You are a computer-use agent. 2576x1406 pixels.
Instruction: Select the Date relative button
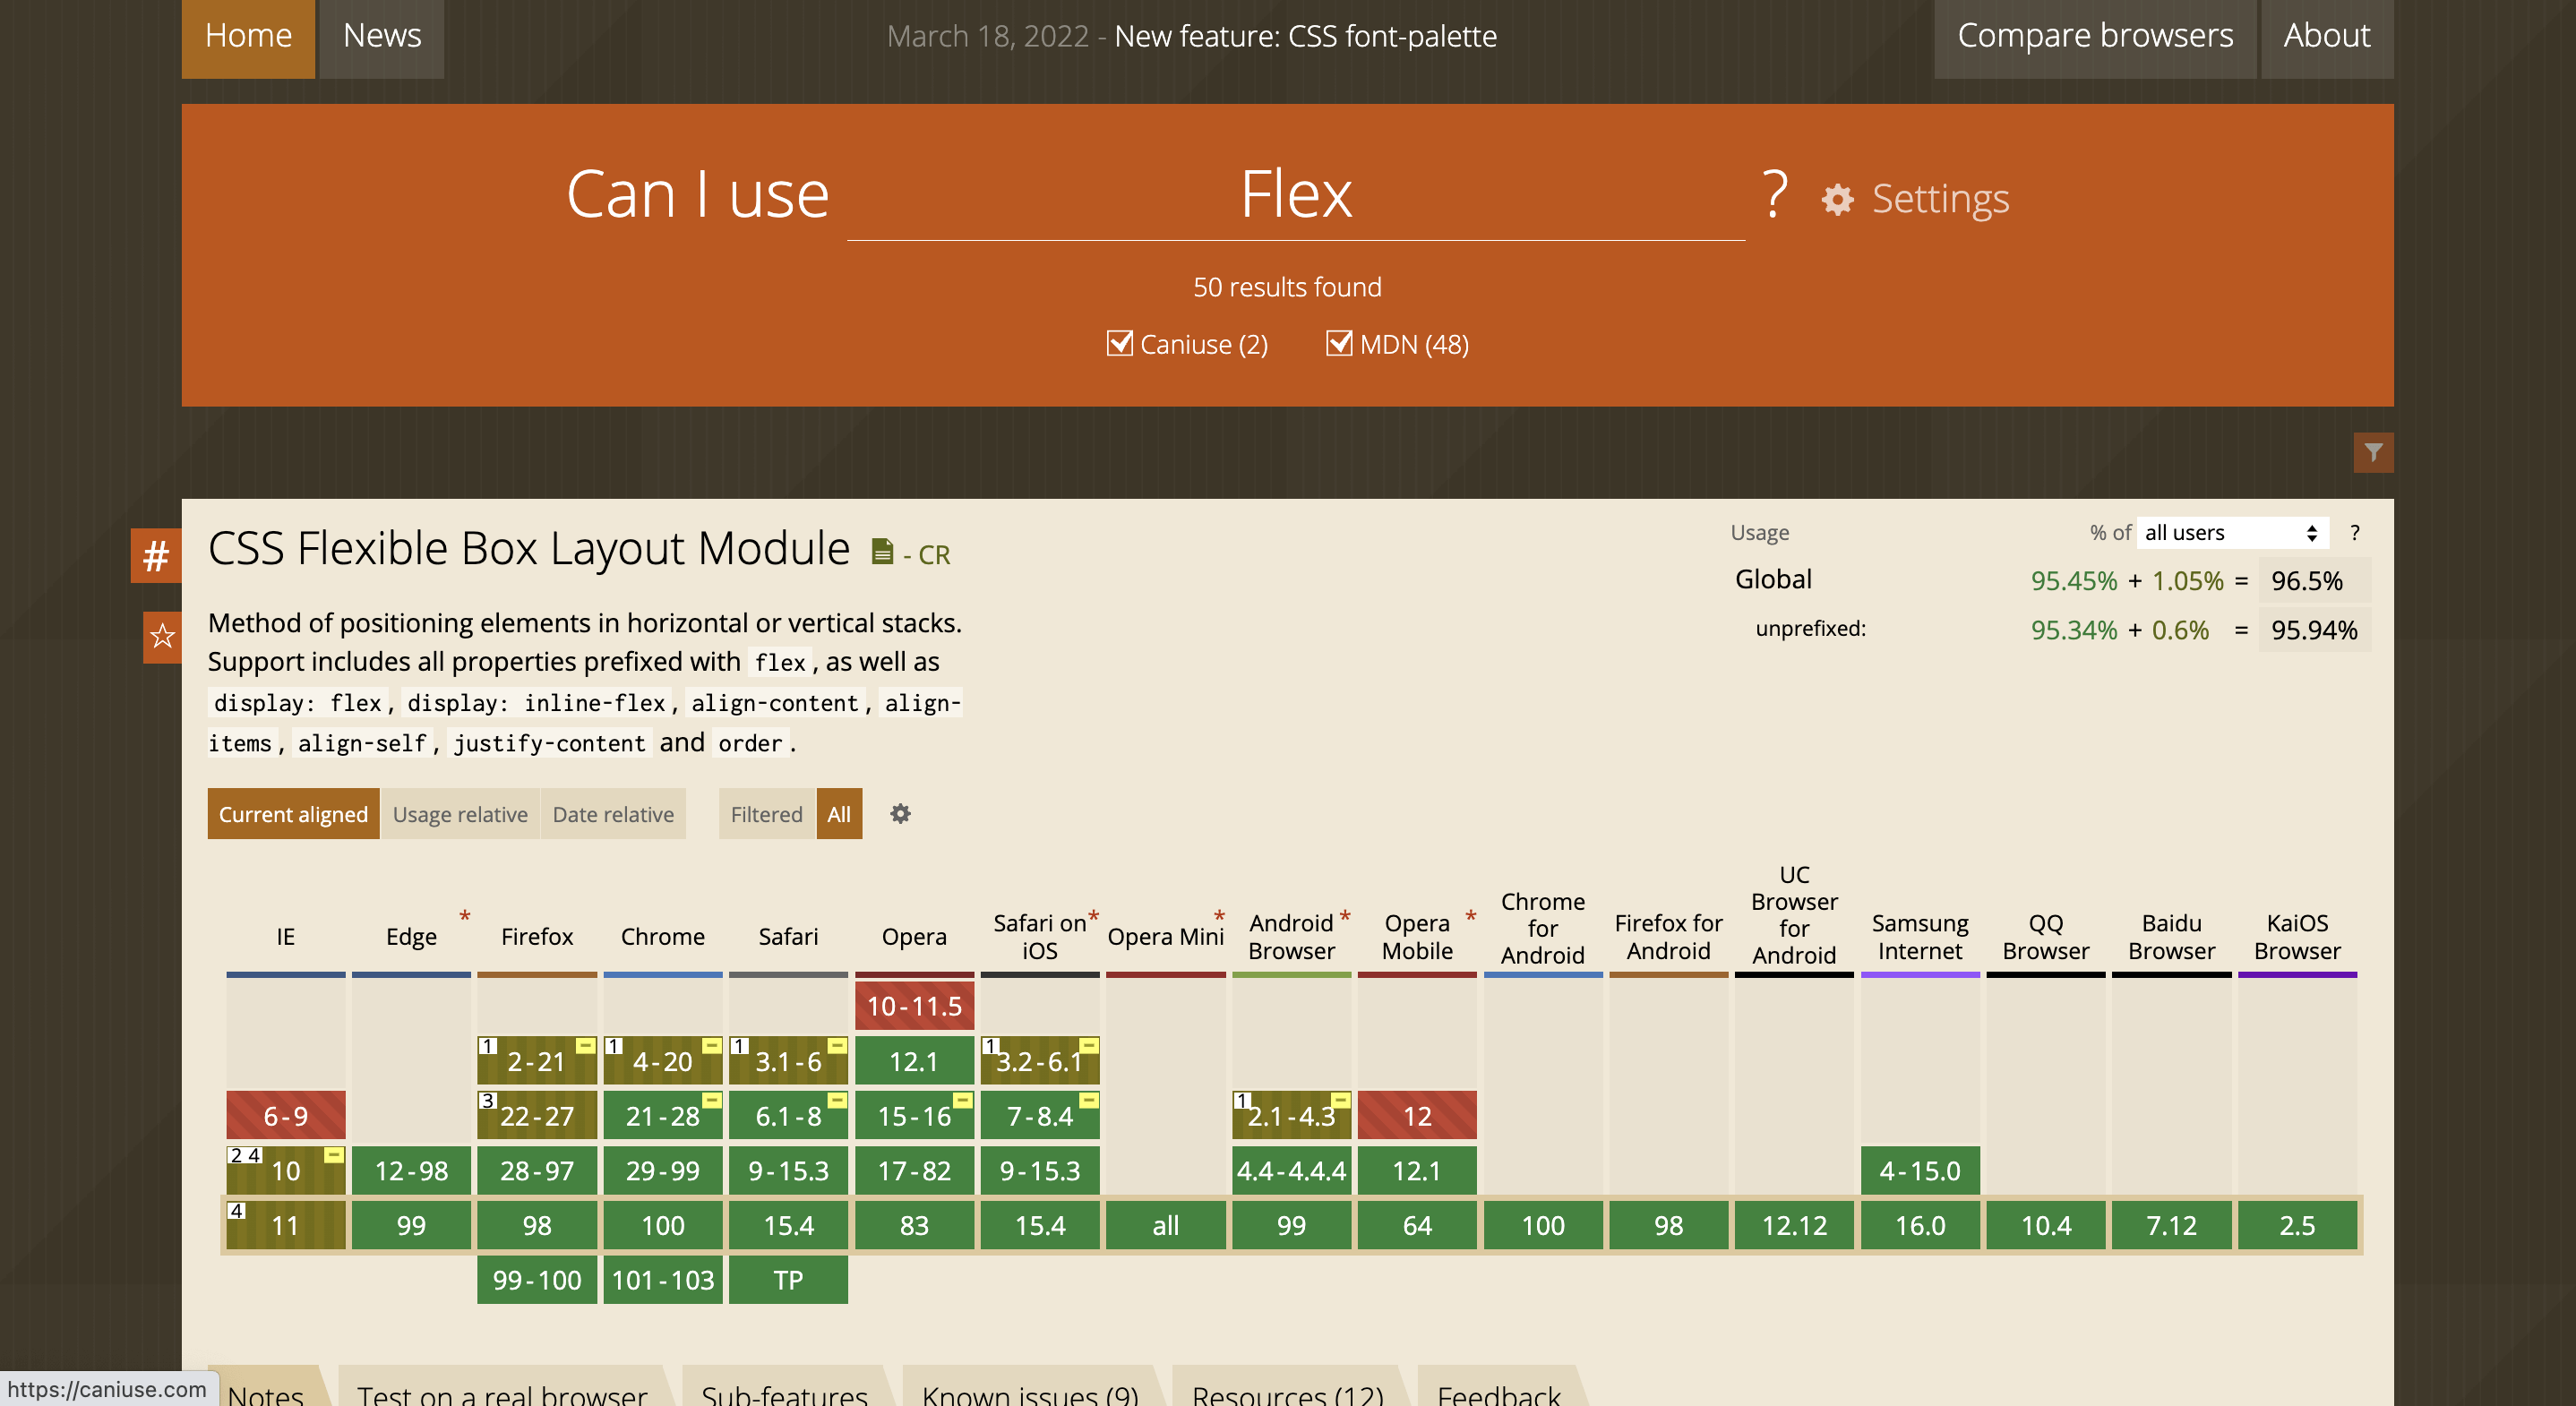click(613, 814)
